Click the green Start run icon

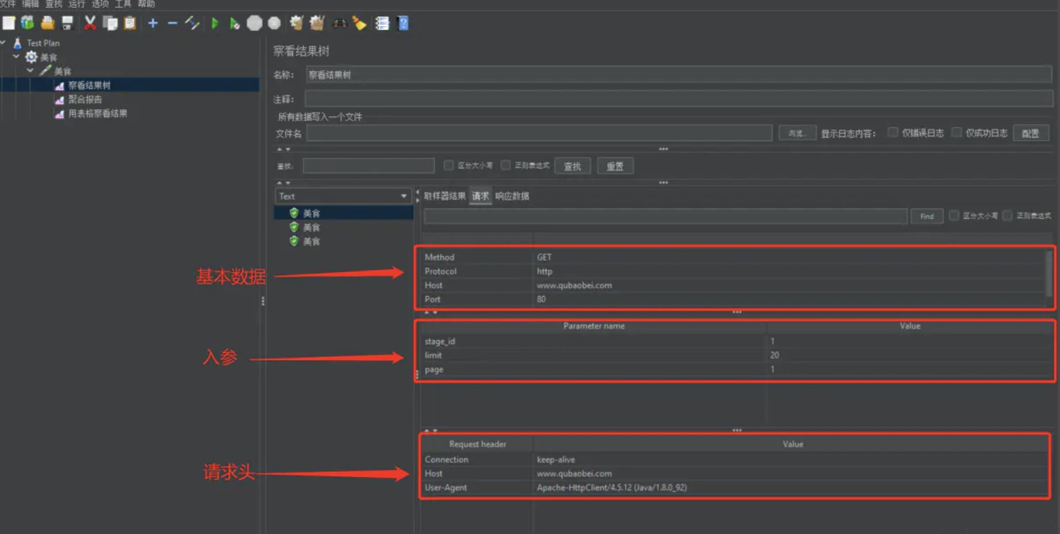click(x=215, y=23)
